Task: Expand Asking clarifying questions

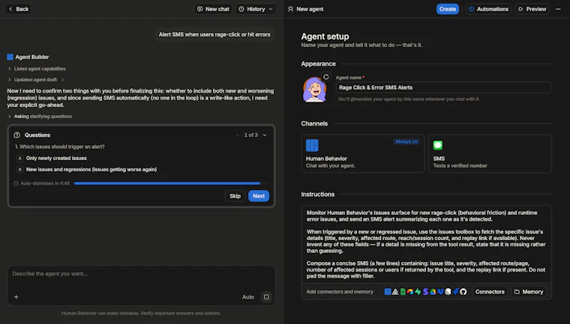Action: [40, 117]
